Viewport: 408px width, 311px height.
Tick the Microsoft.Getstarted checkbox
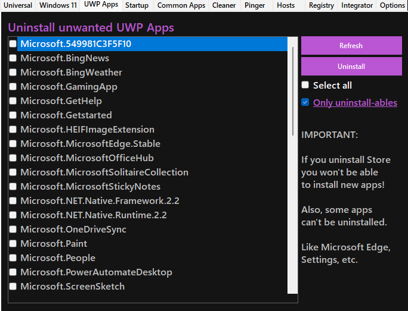pos(13,115)
